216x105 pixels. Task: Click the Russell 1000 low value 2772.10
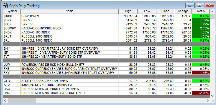tap(147, 40)
